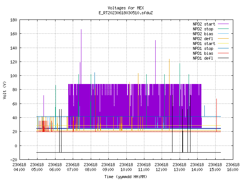
Task: Click the 'Volt (V)' y-axis label
Action: pyautogui.click(x=5, y=90)
